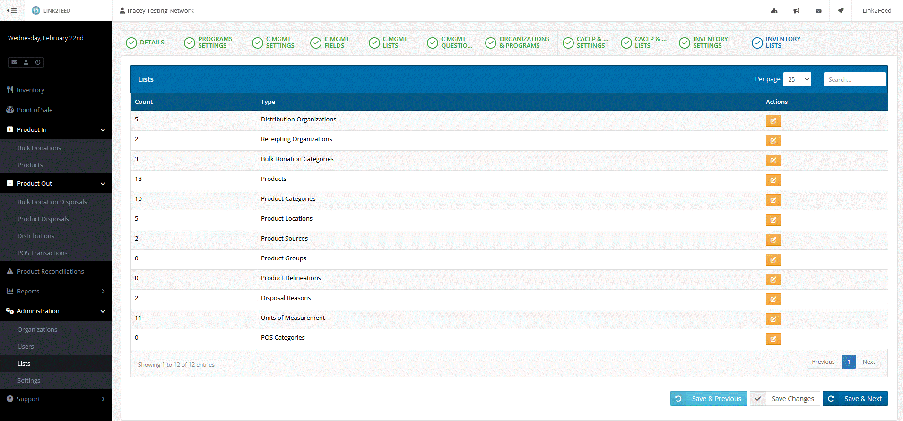The height and width of the screenshot is (421, 903).
Task: Click the megaphone announcements icon in header
Action: 796,11
